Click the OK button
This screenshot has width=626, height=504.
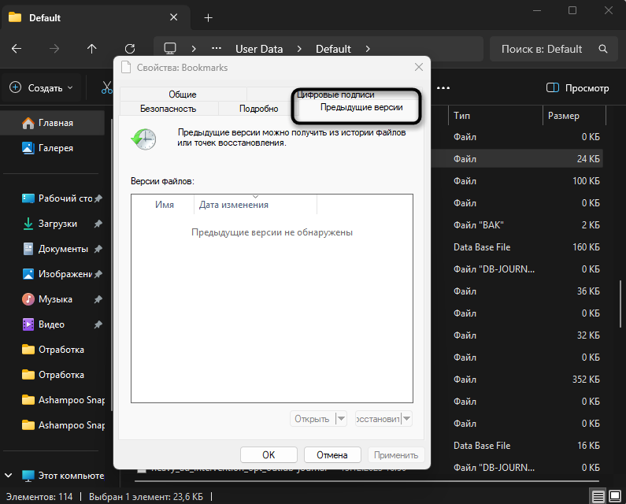click(269, 454)
